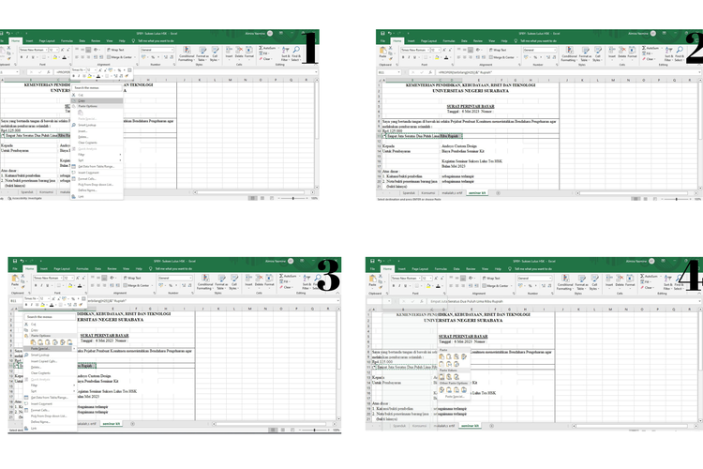The width and height of the screenshot is (703, 469).
Task: Toggle Bold in panel 2 ribbon
Action: tap(401, 57)
